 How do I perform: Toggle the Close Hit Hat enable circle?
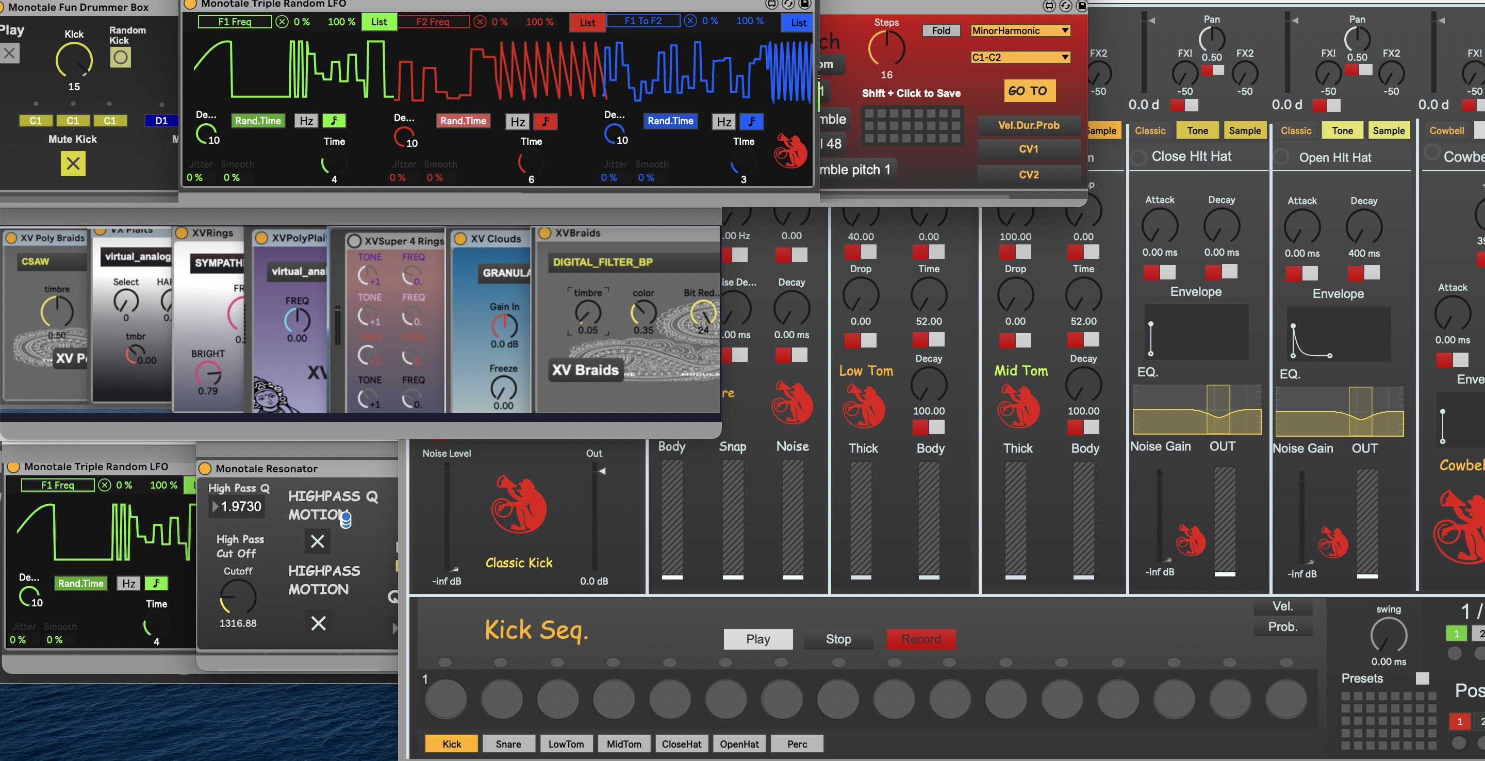[x=1138, y=157]
